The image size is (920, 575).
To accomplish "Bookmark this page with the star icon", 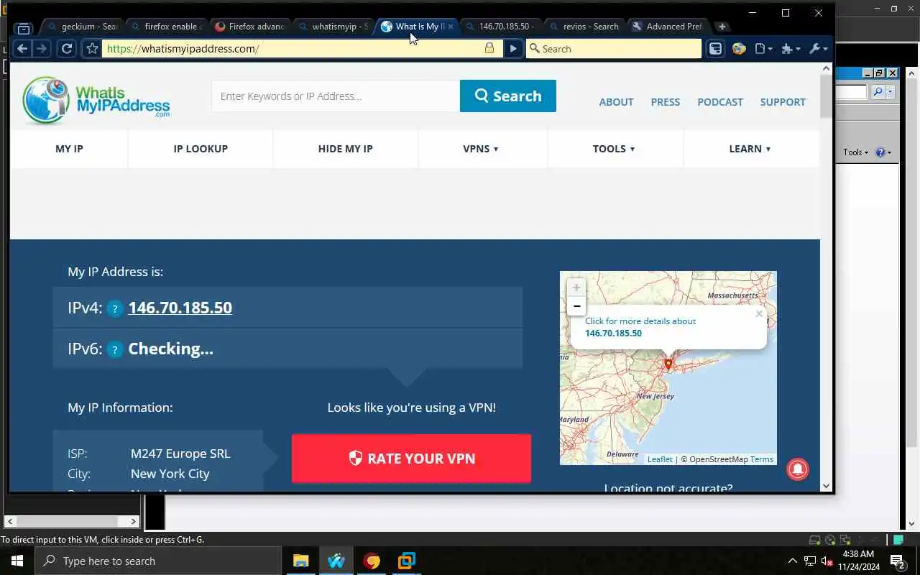I will click(x=92, y=48).
